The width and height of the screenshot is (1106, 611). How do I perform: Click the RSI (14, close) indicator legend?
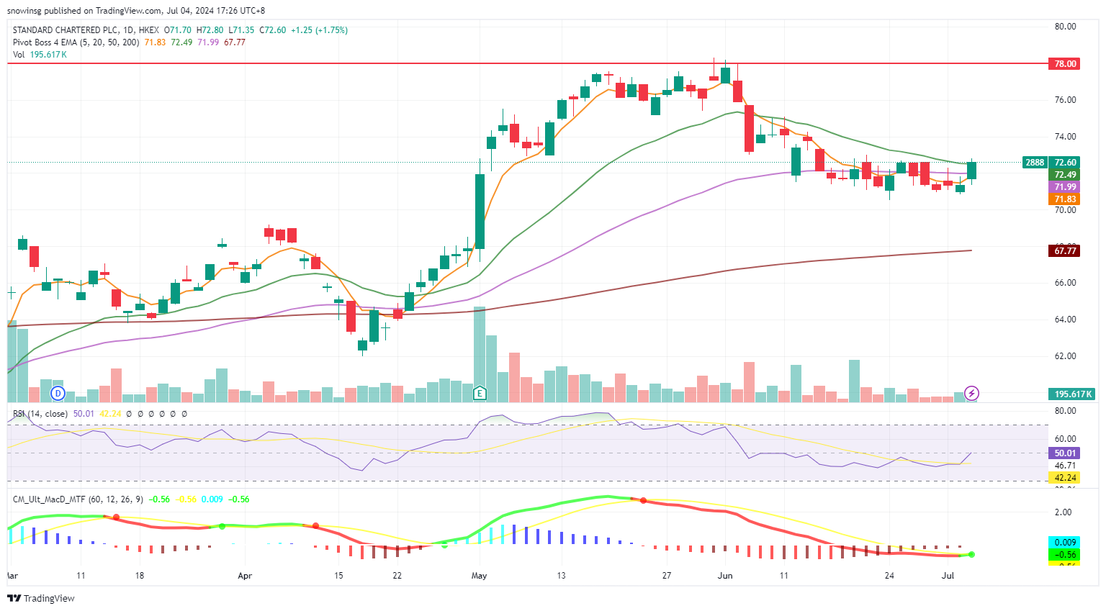pyautogui.click(x=40, y=414)
